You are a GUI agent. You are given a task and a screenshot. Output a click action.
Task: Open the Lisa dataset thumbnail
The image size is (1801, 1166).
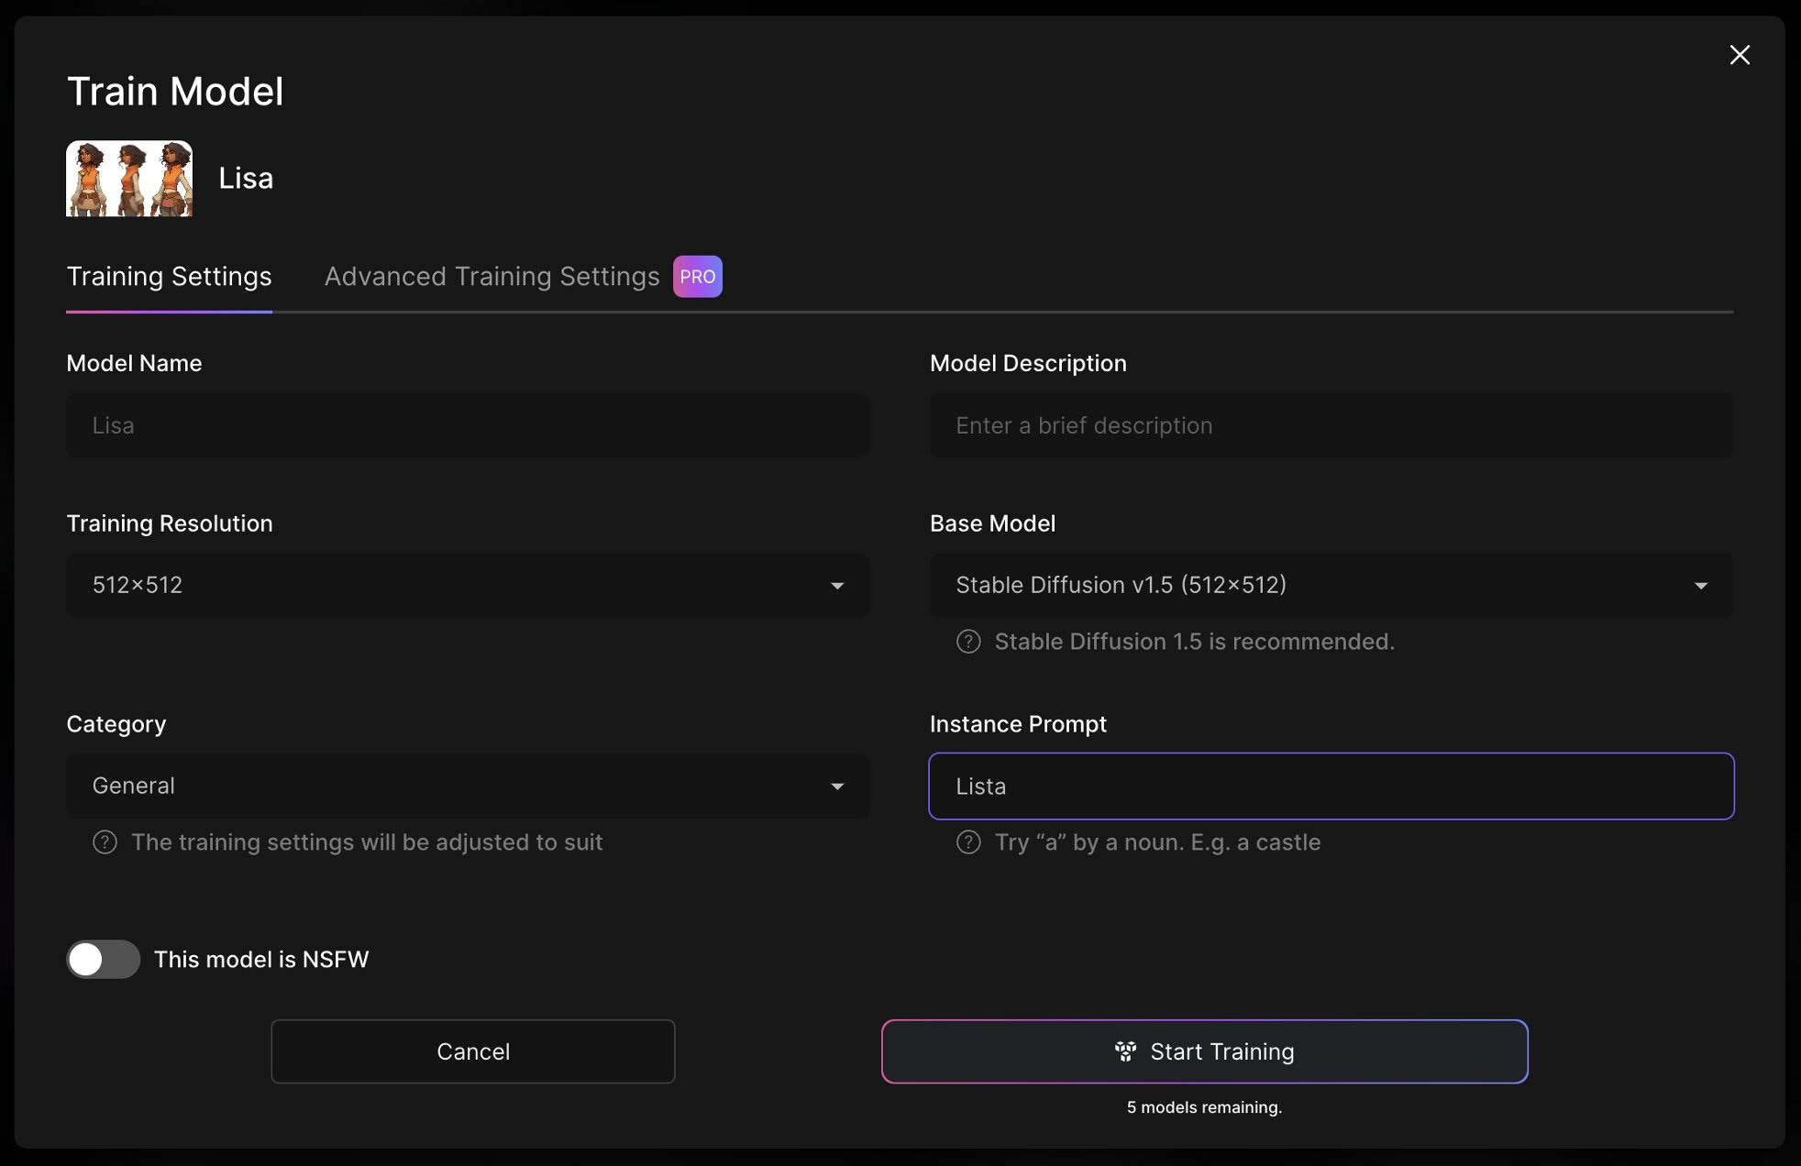coord(129,179)
